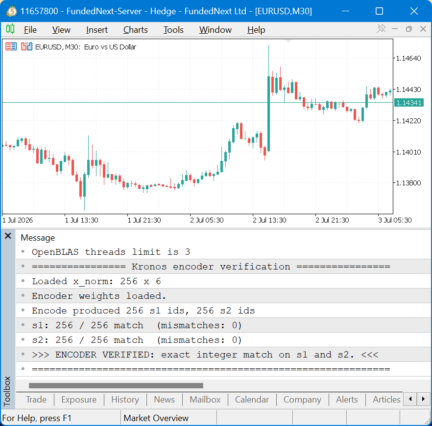Image resolution: width=432 pixels, height=426 pixels.
Task: Minimize the main MetaTrader window
Action: (x=345, y=11)
